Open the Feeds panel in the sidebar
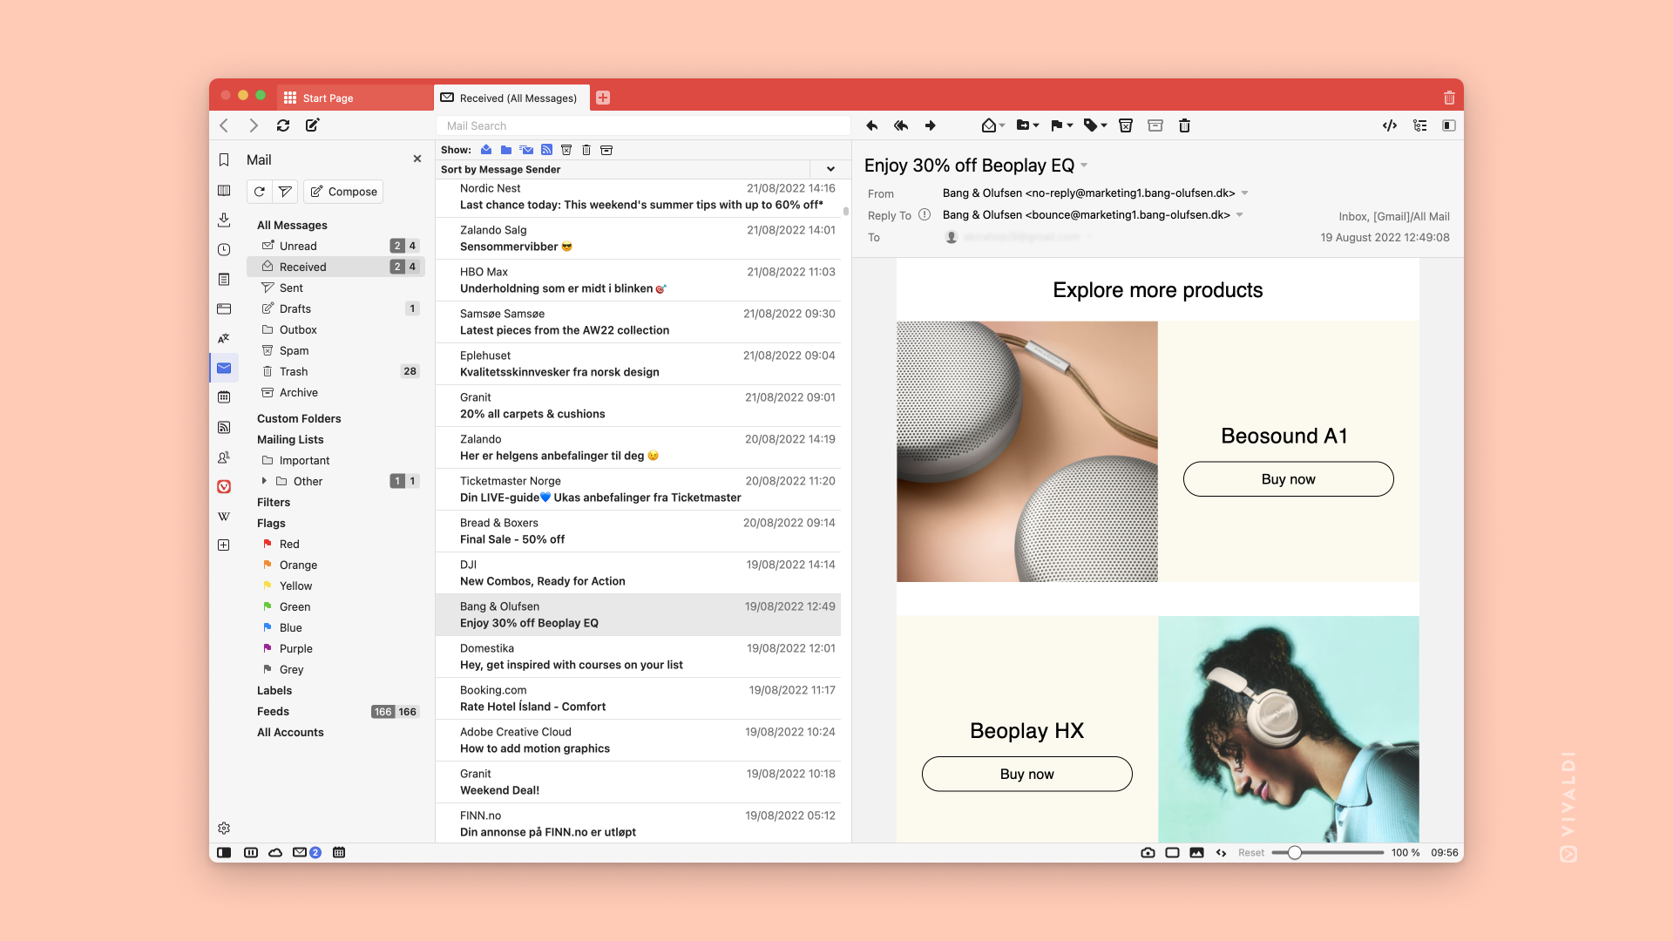The height and width of the screenshot is (941, 1673). [x=224, y=427]
